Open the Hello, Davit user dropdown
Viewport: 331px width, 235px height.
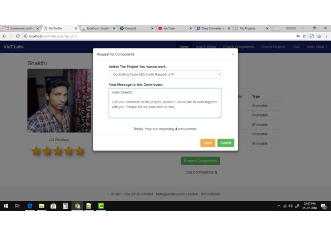click(x=317, y=47)
